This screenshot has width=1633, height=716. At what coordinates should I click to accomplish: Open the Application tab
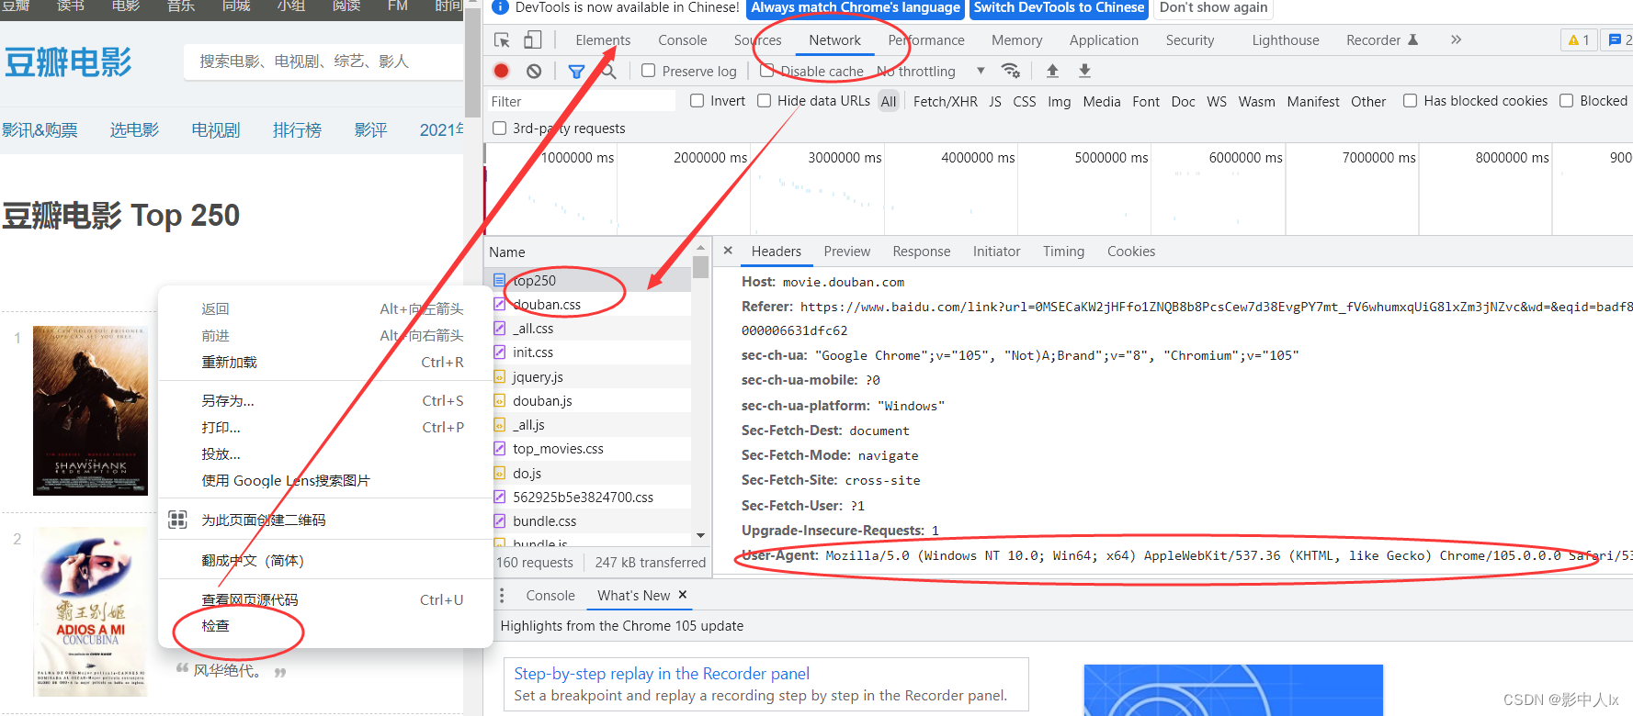tap(1104, 40)
